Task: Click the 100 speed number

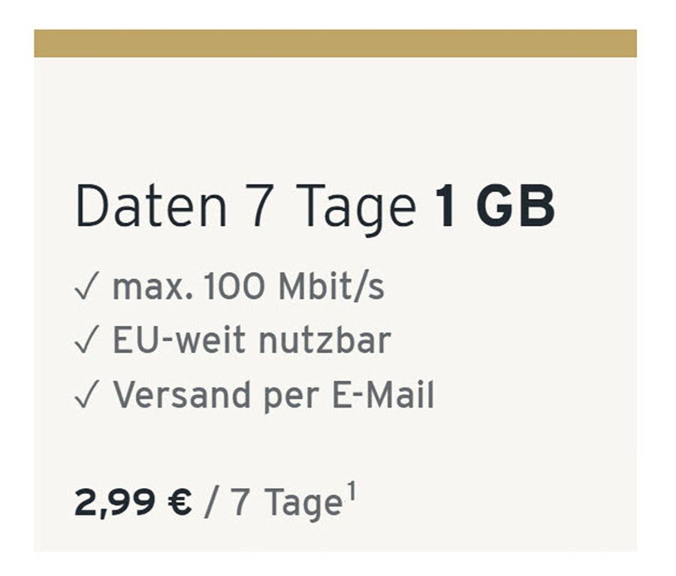Action: pyautogui.click(x=234, y=287)
